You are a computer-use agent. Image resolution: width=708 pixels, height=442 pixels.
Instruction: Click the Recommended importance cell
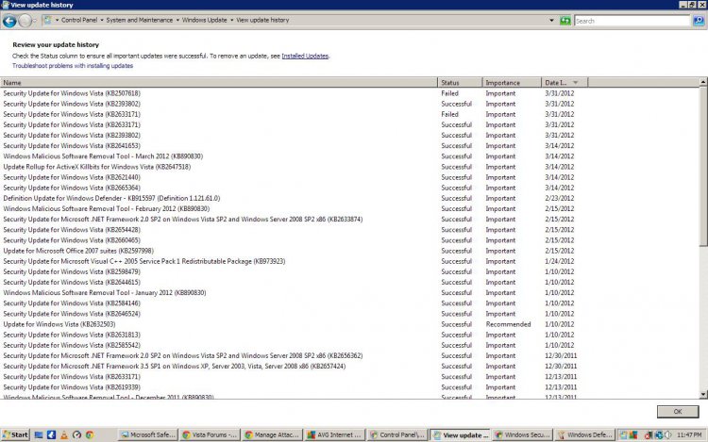click(x=508, y=324)
